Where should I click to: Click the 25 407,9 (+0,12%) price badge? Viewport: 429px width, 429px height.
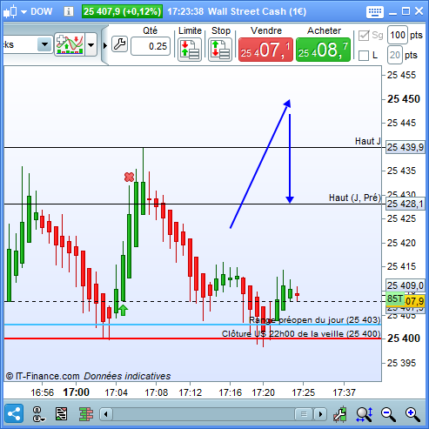pyautogui.click(x=122, y=11)
